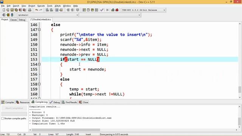
Task: Click the compile log vertical scrollbar
Action: pyautogui.click(x=239, y=121)
